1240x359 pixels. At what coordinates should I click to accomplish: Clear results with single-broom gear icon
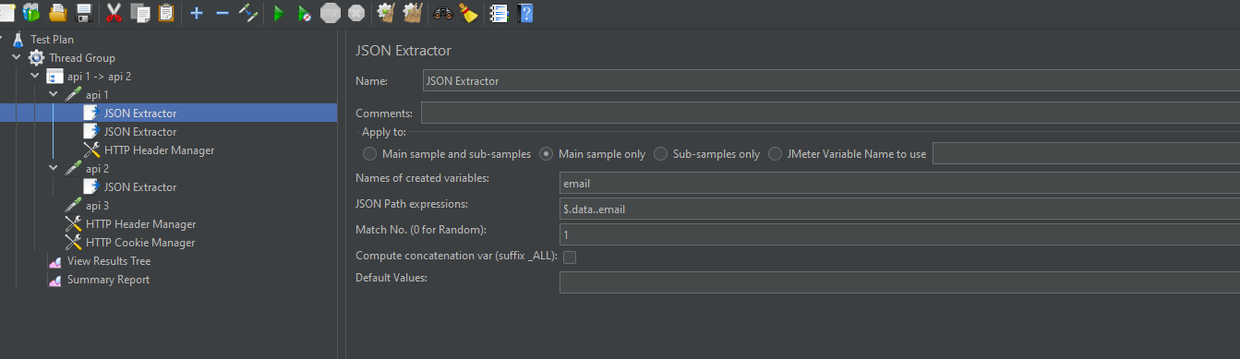pos(386,13)
